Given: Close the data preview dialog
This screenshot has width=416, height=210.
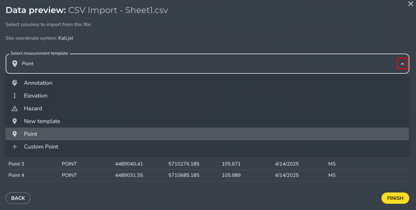Looking at the screenshot, I should click(411, 4).
